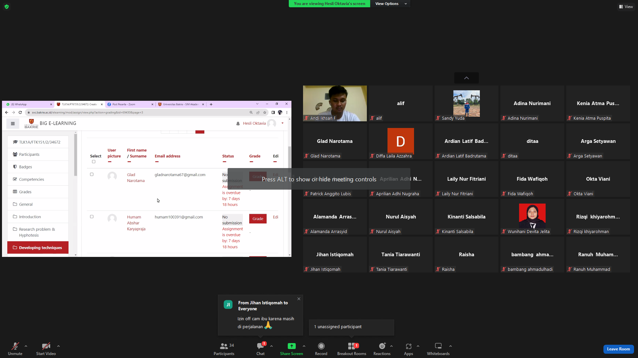Open Hesli Oktavia user menu arrow
Viewport: 638px width, 358px height.
(x=282, y=123)
